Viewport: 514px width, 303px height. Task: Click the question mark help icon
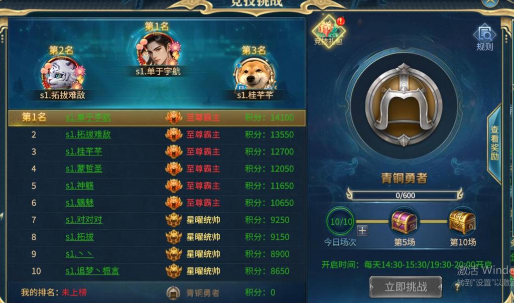(457, 287)
